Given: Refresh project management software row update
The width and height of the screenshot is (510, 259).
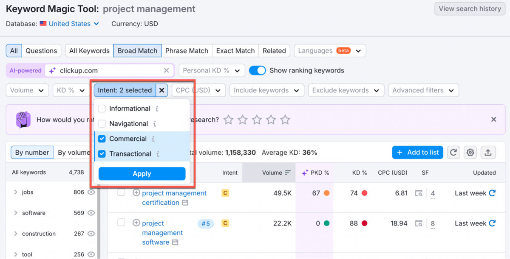Looking at the screenshot, I should click(x=492, y=223).
